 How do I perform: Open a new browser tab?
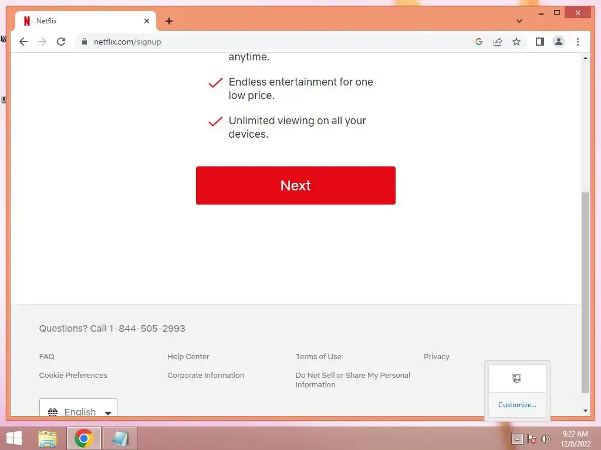[169, 21]
